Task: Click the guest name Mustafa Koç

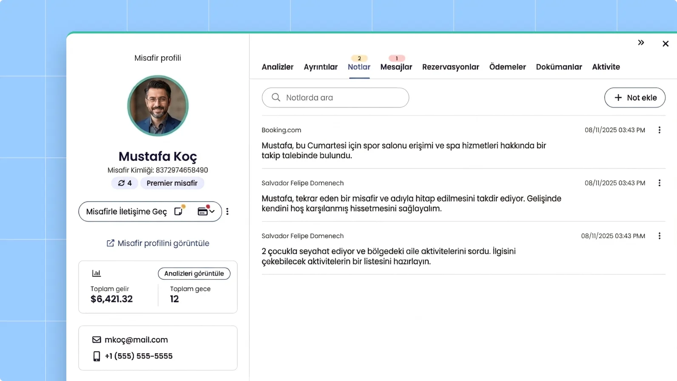Action: [x=158, y=156]
